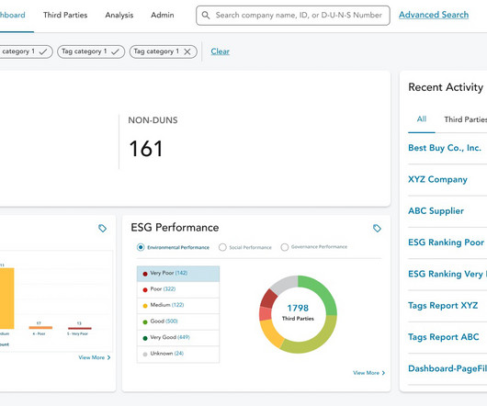
Task: Focus the company search input field
Action: pos(293,16)
